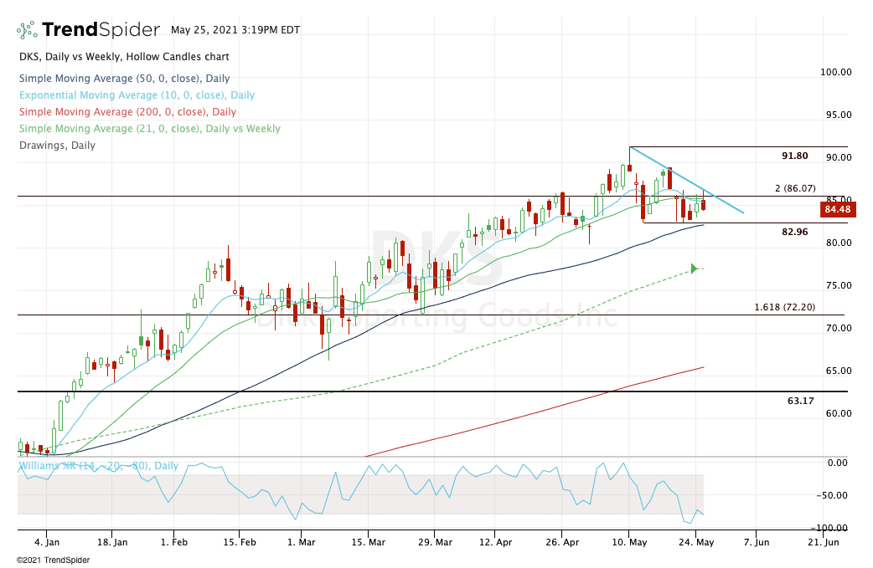Click the 80.00 price axis label
This screenshot has width=873, height=568.
click(x=839, y=243)
